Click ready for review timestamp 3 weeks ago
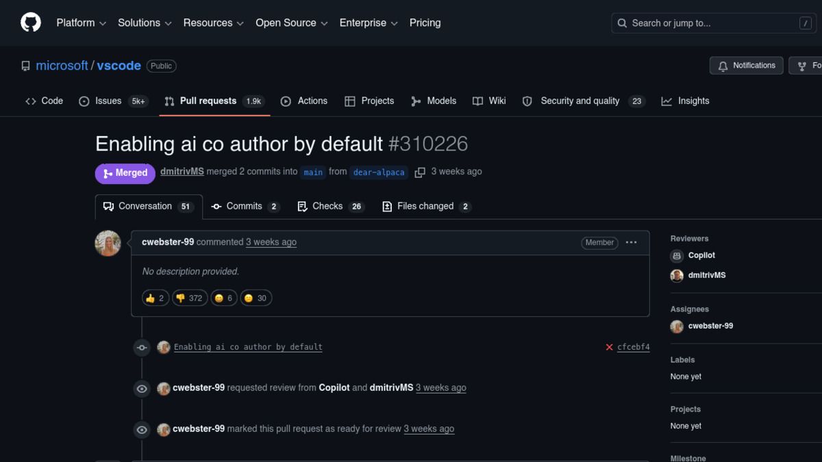822x462 pixels. (x=429, y=428)
